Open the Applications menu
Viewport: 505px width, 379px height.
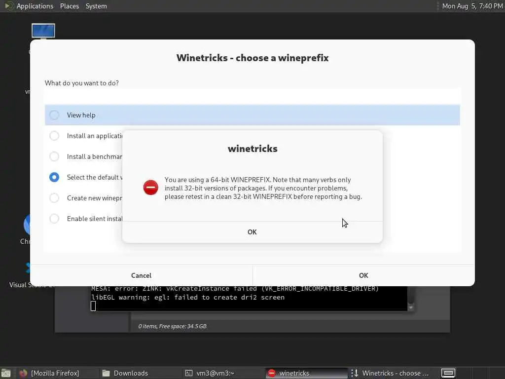click(x=35, y=6)
